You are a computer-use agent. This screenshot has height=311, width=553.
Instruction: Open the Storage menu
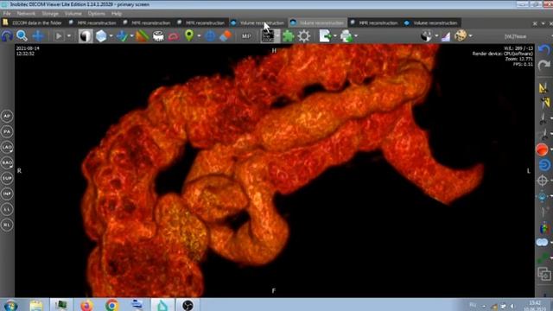[50, 14]
